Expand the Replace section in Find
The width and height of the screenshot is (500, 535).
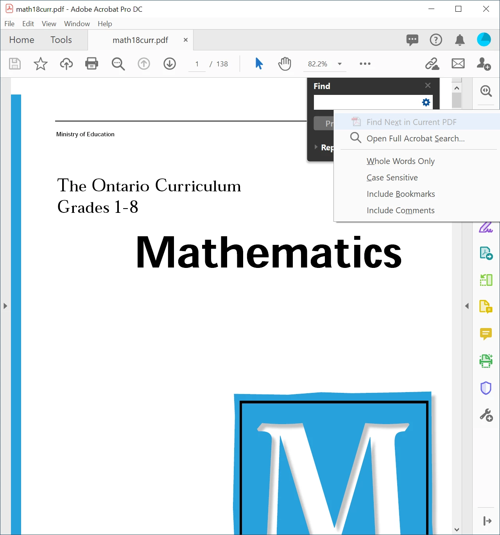[316, 147]
